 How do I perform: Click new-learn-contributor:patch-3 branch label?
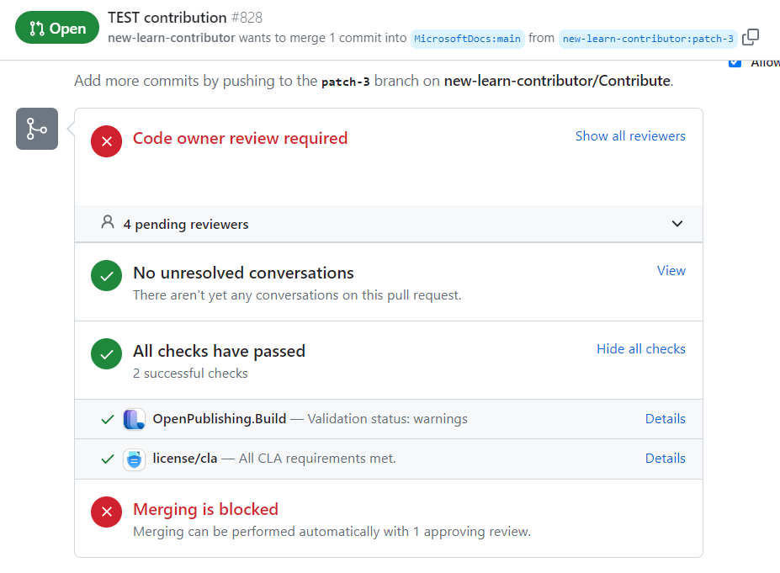[x=648, y=39]
